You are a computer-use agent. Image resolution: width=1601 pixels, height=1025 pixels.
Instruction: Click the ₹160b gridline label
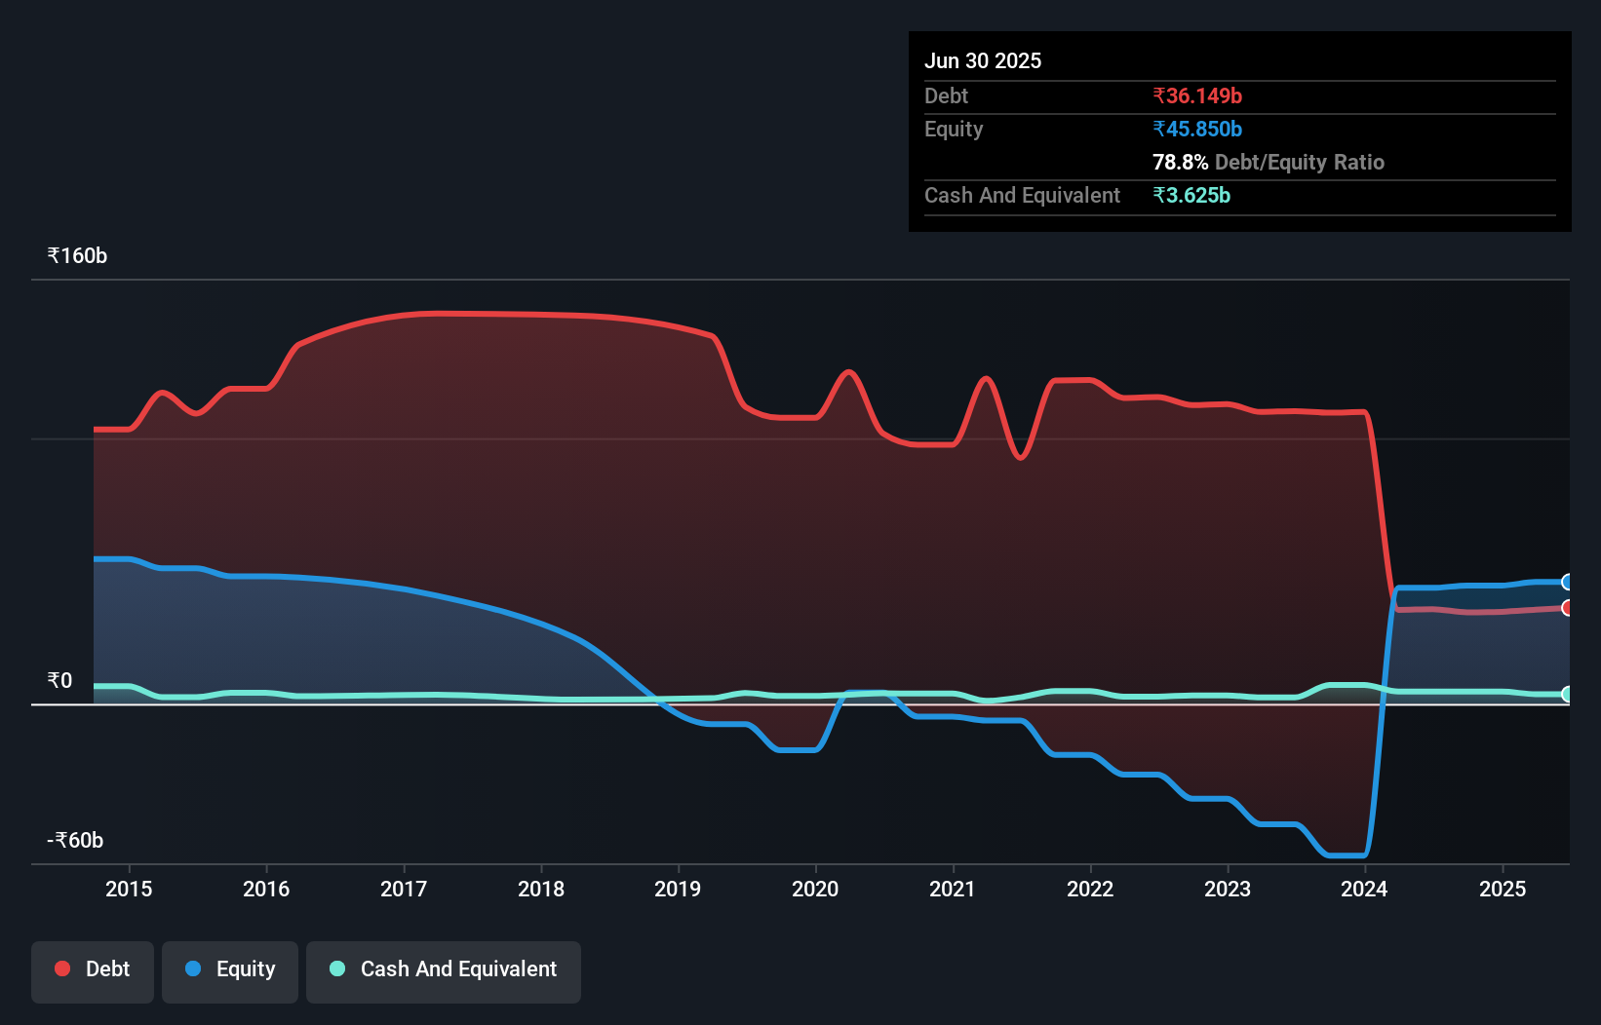(75, 255)
